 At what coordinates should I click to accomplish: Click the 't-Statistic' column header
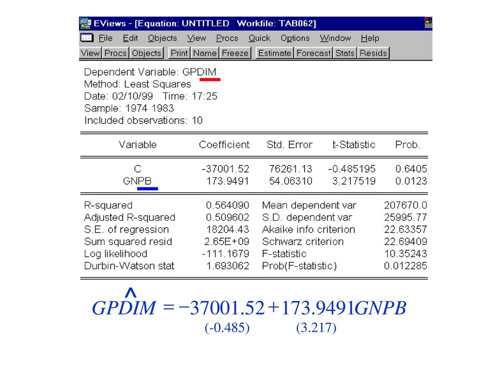point(354,145)
